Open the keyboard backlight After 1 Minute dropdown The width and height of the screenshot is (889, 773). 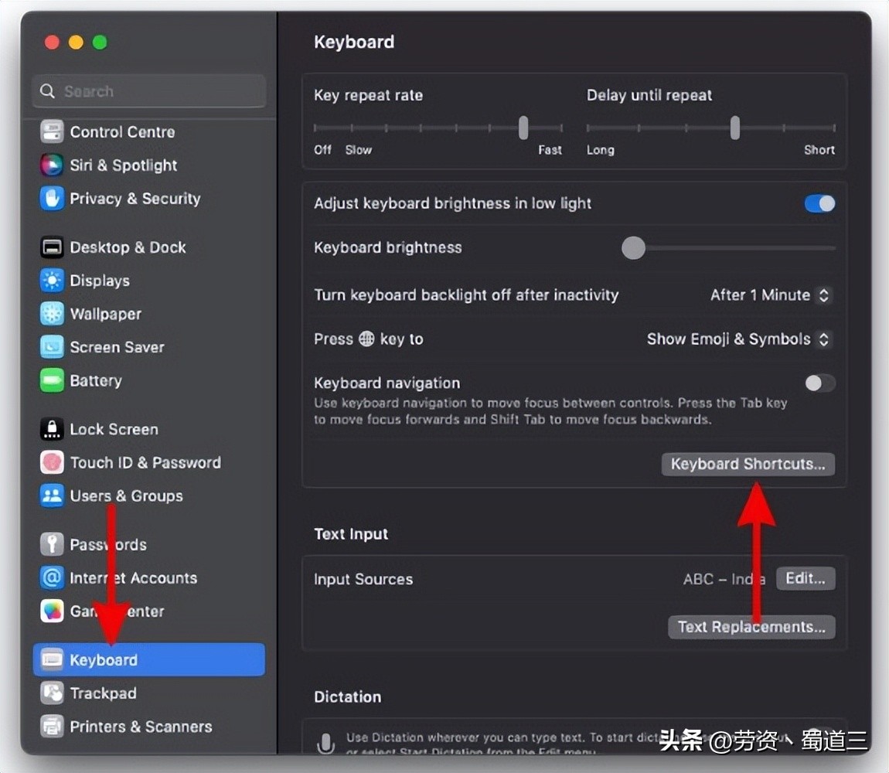[770, 295]
